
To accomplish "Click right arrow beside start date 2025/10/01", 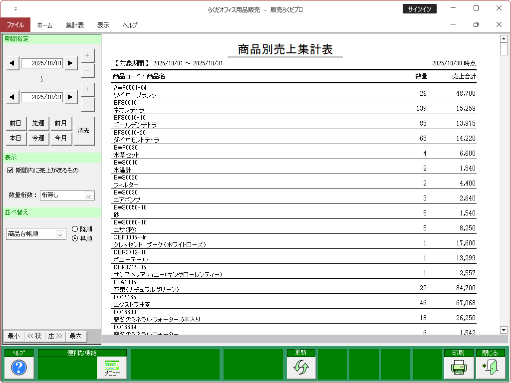I will (x=71, y=63).
